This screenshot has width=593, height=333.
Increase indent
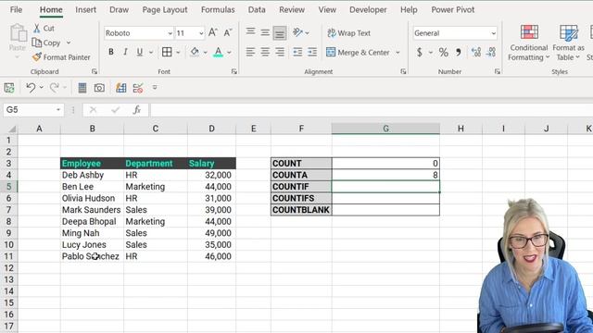pos(312,52)
